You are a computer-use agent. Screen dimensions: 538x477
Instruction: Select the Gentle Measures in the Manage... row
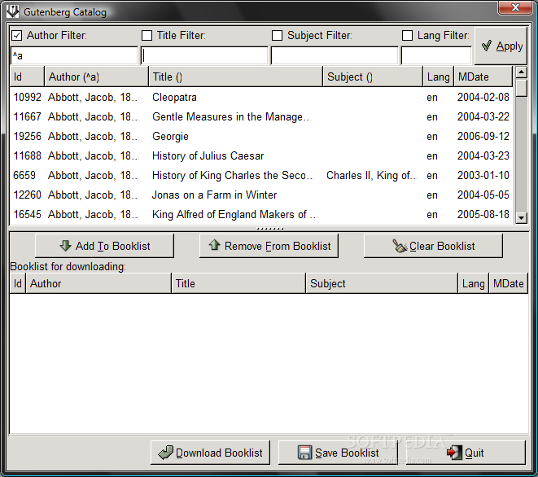click(x=261, y=116)
